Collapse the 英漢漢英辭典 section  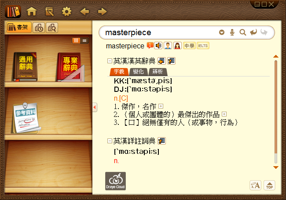click(x=110, y=61)
